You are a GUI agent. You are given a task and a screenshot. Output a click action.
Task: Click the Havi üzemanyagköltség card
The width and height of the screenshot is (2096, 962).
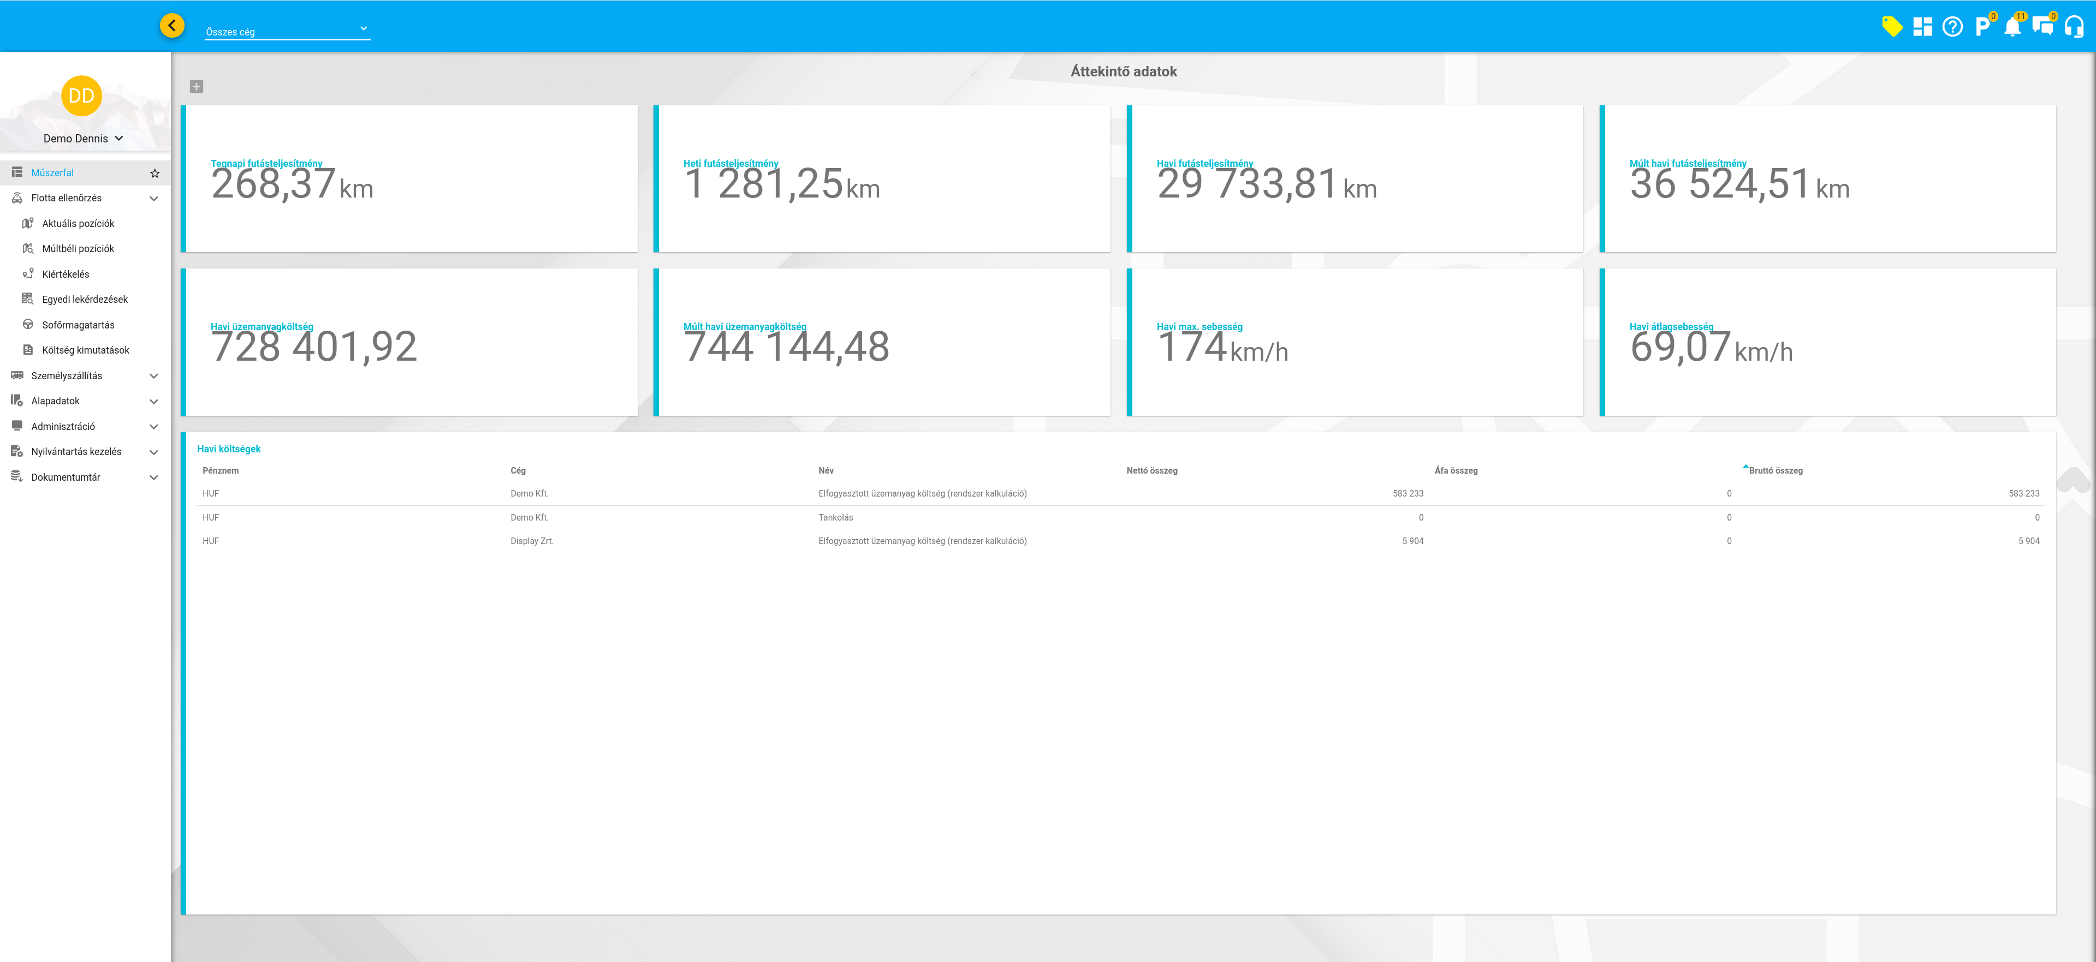pyautogui.click(x=409, y=342)
